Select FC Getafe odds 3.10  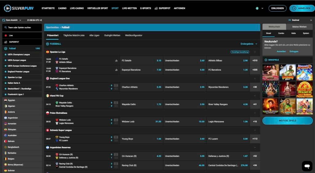coord(141,61)
